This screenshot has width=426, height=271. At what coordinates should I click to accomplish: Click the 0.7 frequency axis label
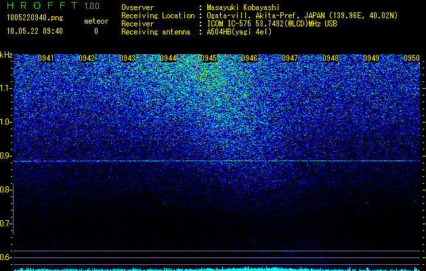pyautogui.click(x=5, y=224)
